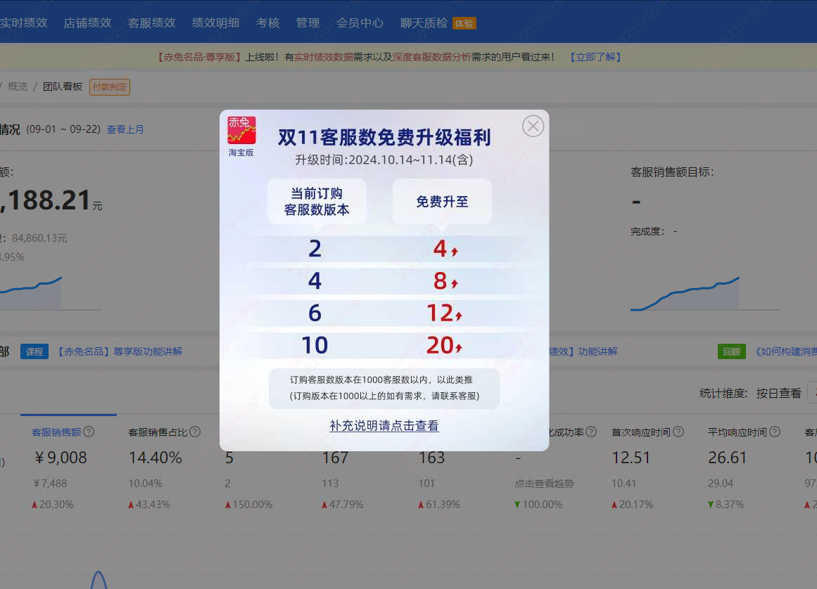Viewport: 817px width, 589px height.
Task: Open the 会员中心 menu
Action: click(x=360, y=23)
